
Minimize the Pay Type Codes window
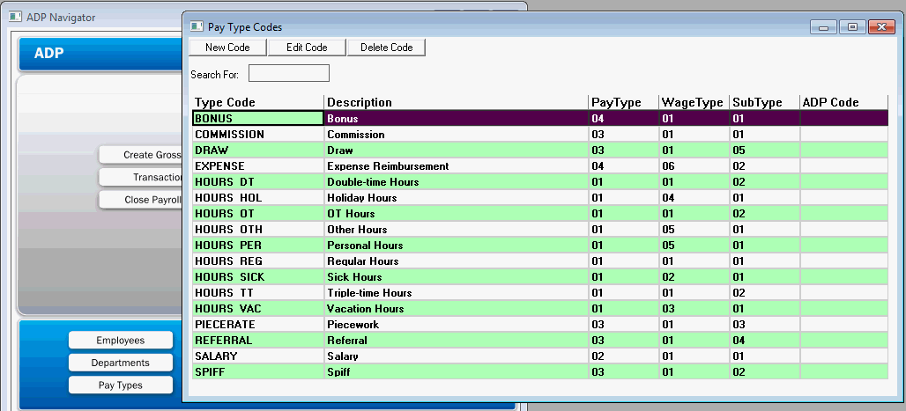tap(823, 27)
